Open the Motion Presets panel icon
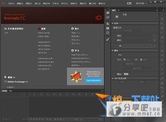This screenshot has width=166, height=122. pos(108,39)
